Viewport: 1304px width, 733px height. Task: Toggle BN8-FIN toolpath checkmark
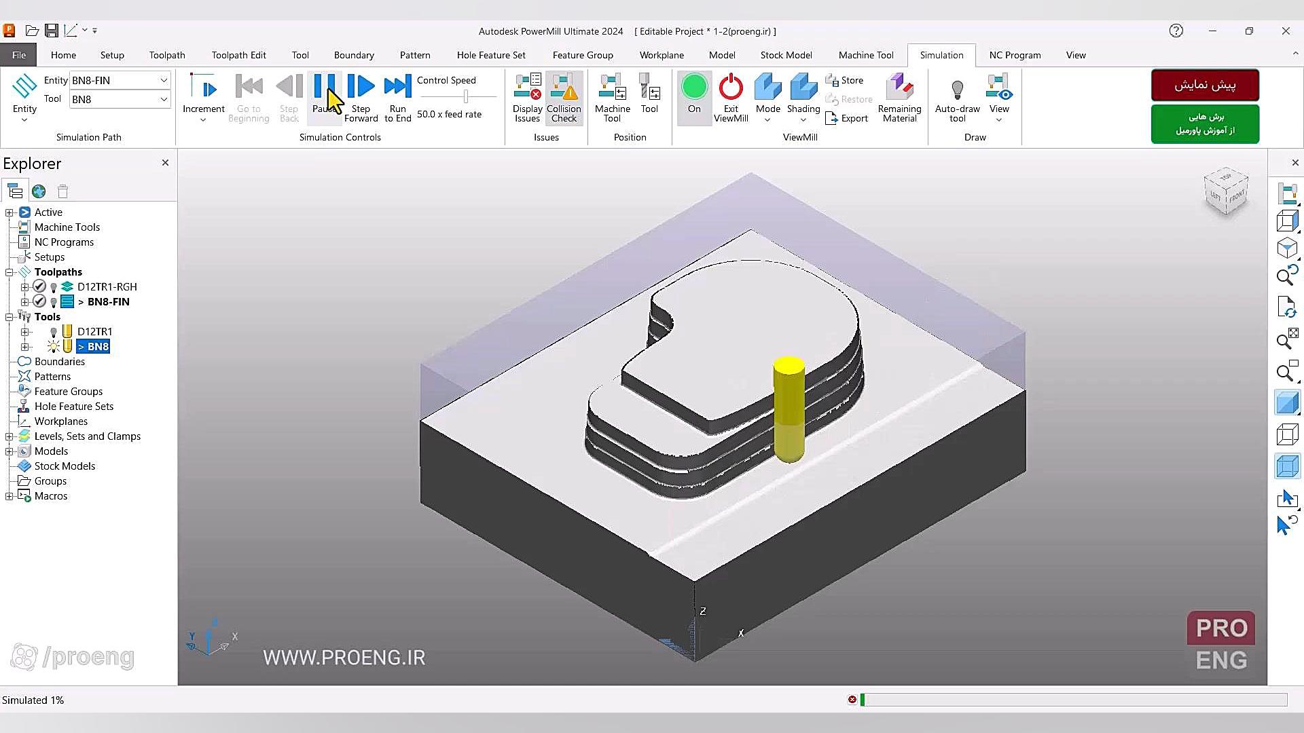click(39, 301)
